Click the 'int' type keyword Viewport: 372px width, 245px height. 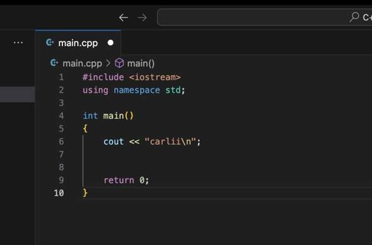point(90,116)
